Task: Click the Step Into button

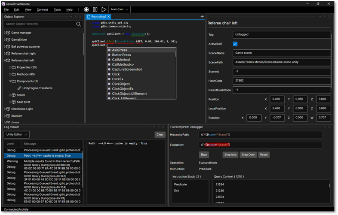Action: pos(230,154)
